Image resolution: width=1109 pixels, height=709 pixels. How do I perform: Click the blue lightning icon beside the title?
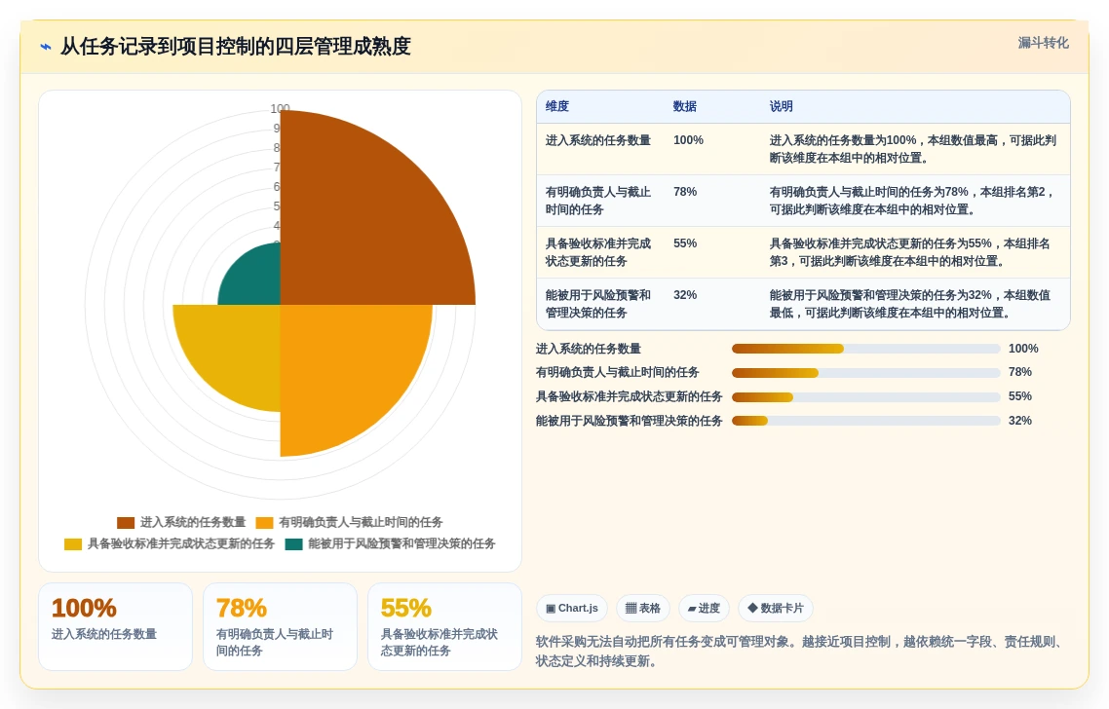(x=46, y=47)
